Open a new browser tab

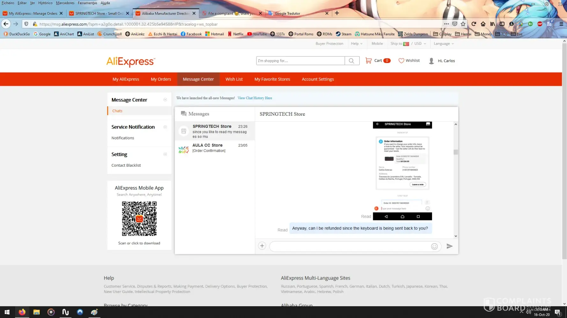point(337,13)
